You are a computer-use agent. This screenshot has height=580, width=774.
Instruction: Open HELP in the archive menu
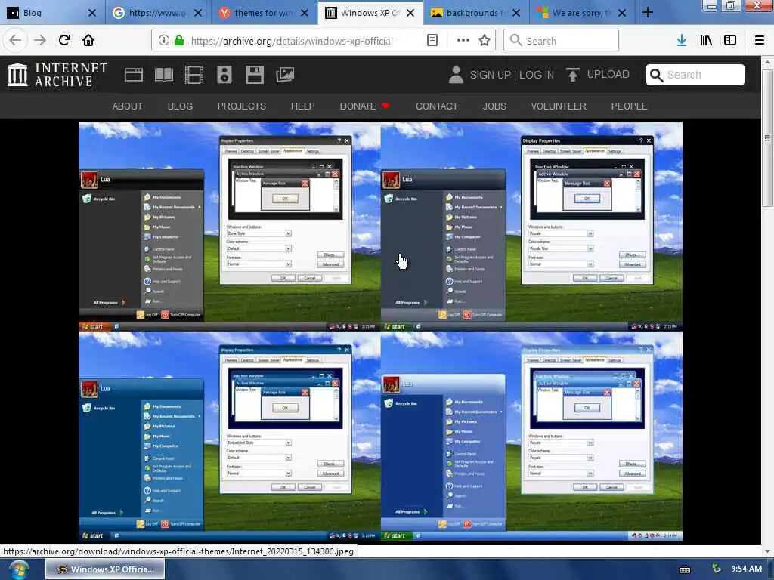302,106
